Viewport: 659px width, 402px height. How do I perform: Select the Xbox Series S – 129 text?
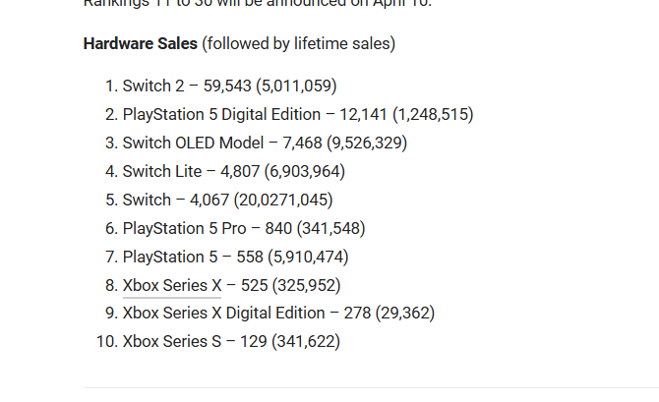pos(195,341)
